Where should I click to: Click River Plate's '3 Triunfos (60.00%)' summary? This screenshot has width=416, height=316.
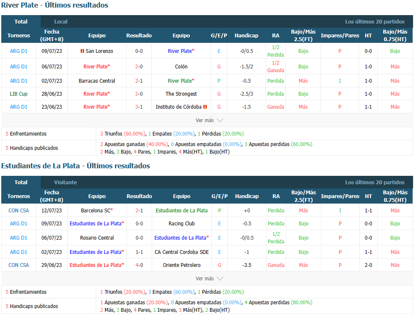tap(123, 134)
